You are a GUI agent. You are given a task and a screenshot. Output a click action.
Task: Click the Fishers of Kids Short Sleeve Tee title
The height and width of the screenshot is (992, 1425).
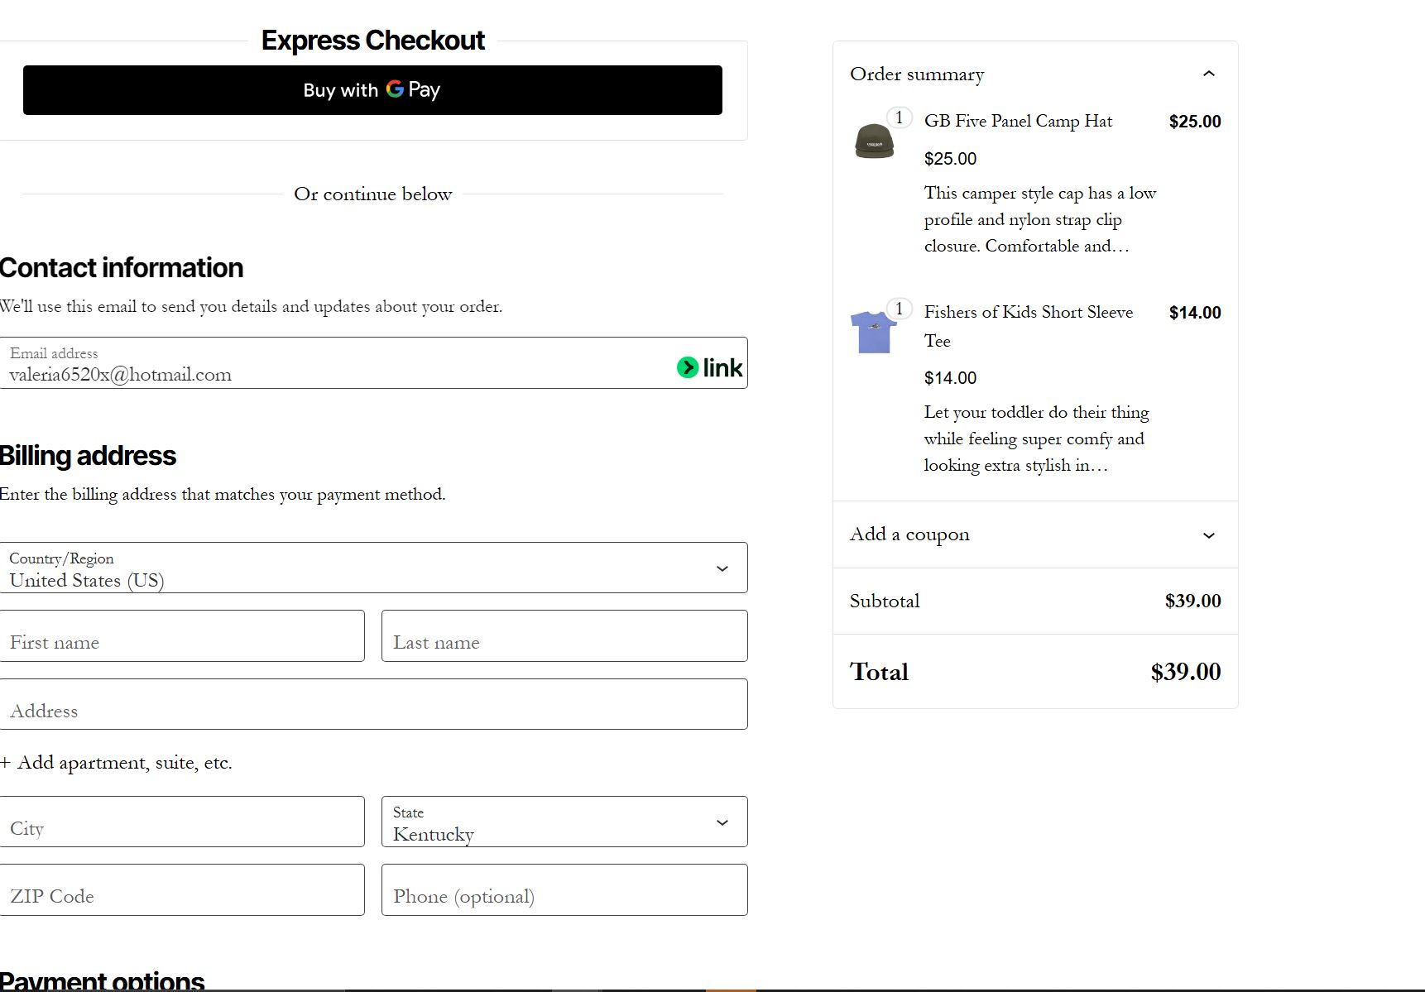click(x=1028, y=313)
